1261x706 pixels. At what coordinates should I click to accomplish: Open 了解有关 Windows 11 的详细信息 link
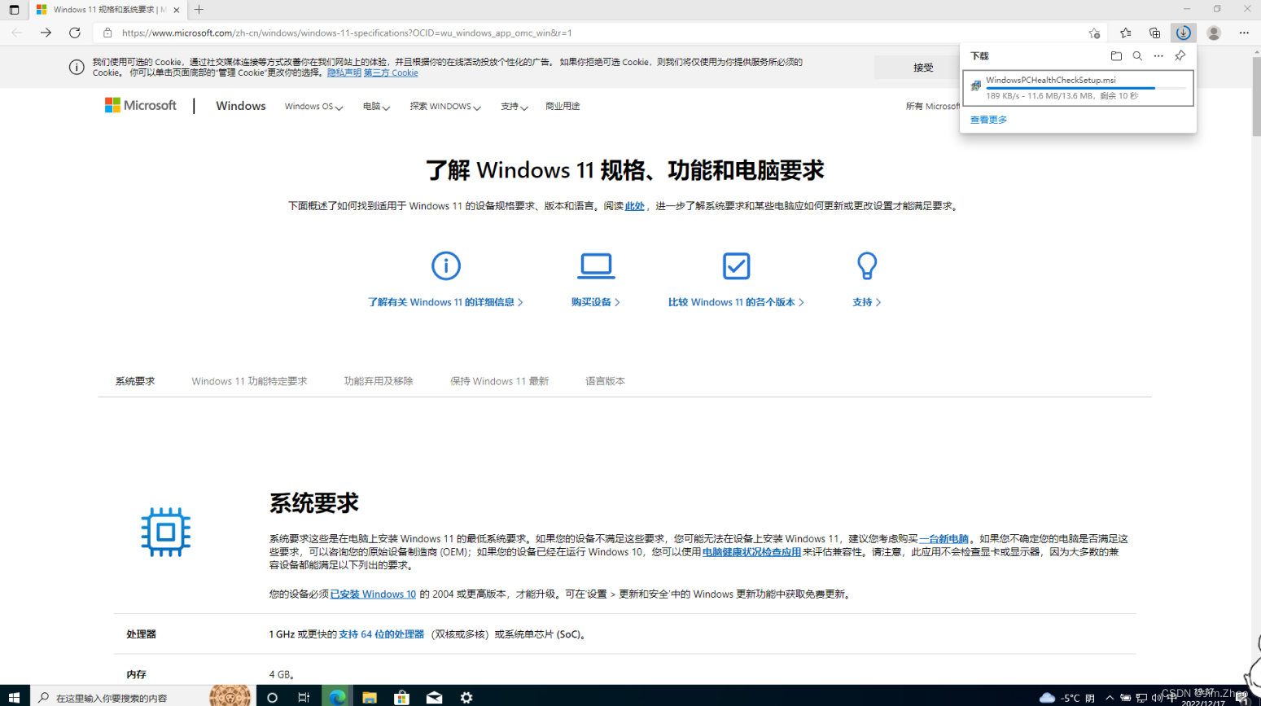[445, 302]
